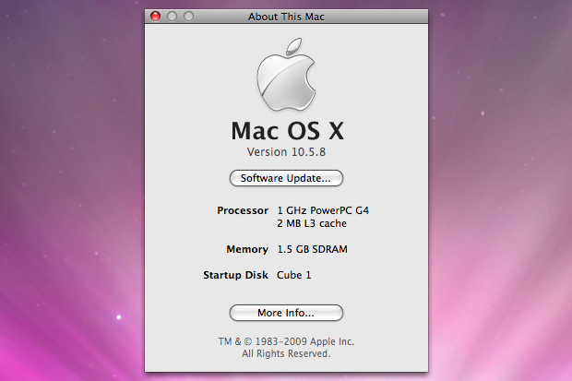Minimize the About This Mac window

tap(172, 17)
